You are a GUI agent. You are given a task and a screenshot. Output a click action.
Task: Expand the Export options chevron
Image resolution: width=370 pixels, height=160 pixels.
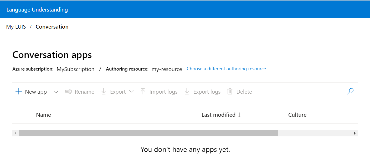(131, 92)
